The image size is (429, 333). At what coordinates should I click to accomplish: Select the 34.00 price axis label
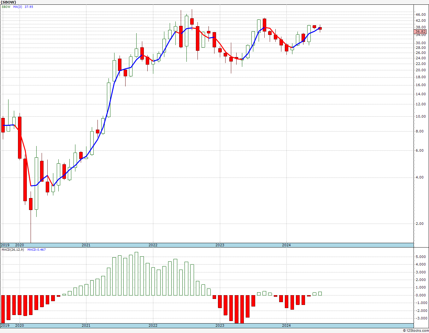click(x=420, y=35)
